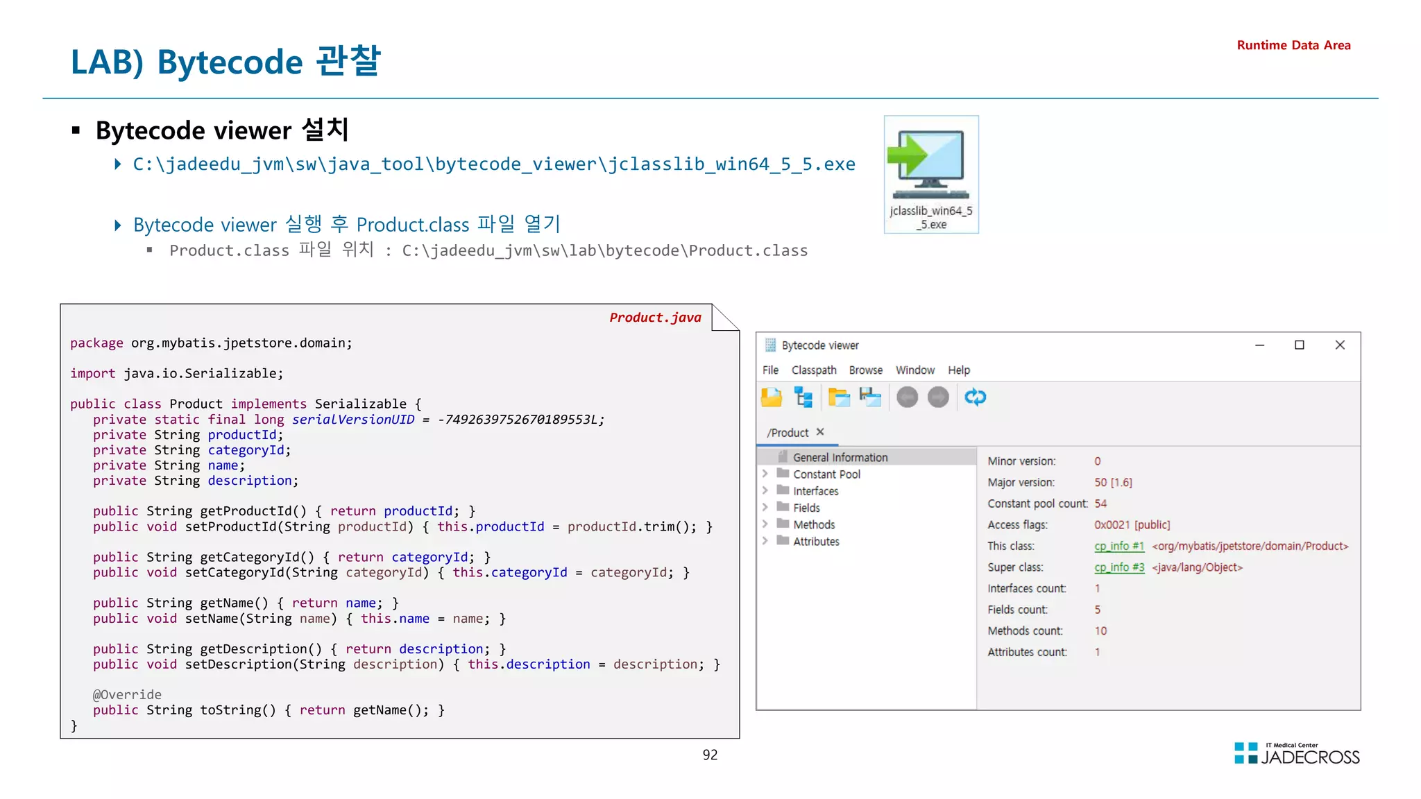This screenshot has height=799, width=1421.
Task: Click the Constant pool count value 54
Action: 1100,504
